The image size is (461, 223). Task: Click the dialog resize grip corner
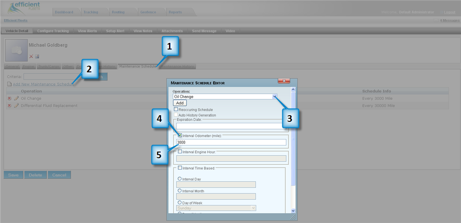(x=293, y=217)
